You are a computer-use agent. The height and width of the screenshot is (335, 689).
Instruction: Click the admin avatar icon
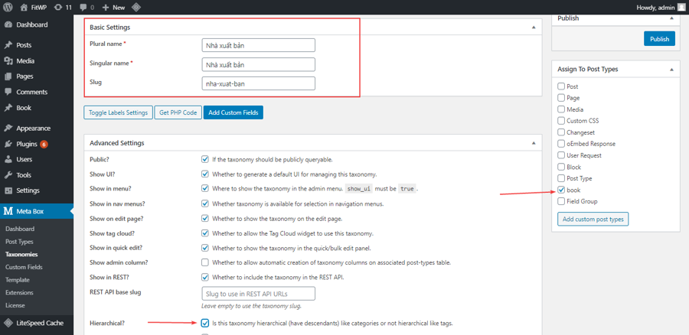coord(681,8)
